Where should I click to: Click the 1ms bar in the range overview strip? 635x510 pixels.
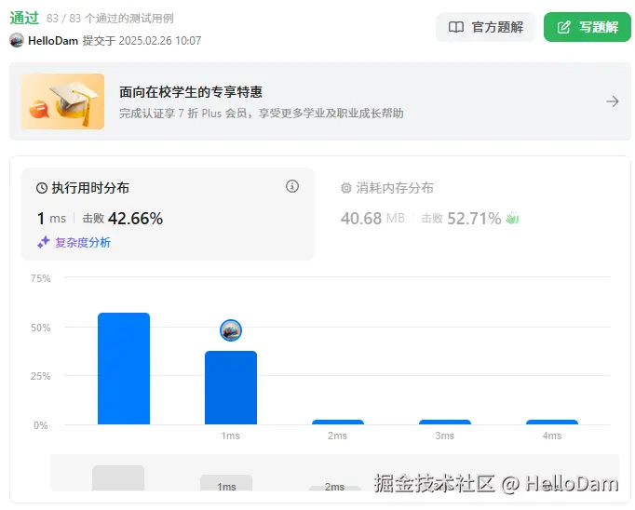[x=226, y=483]
